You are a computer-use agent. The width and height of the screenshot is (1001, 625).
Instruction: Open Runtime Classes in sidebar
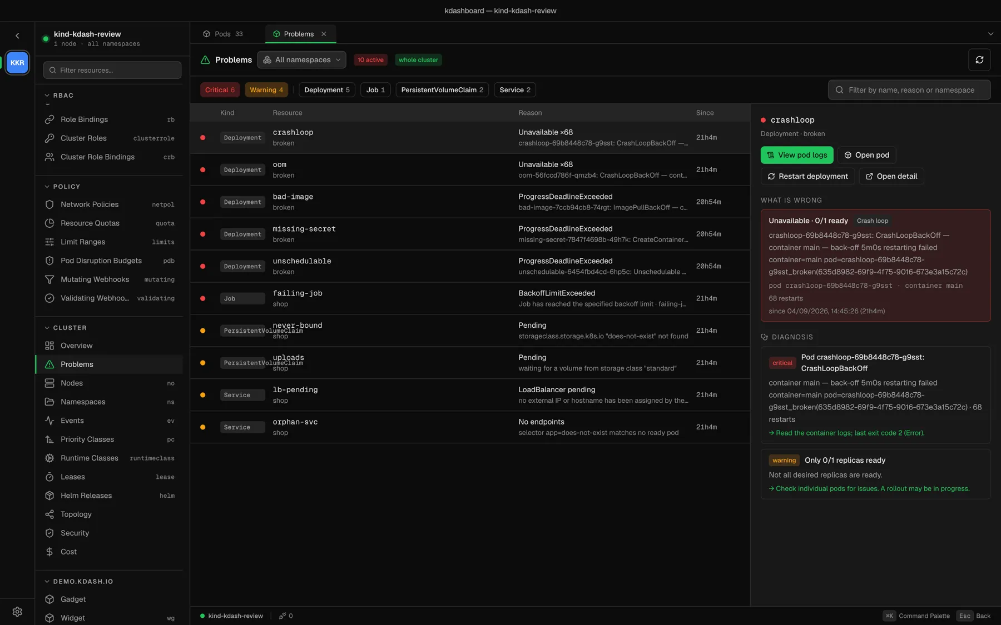(110, 458)
